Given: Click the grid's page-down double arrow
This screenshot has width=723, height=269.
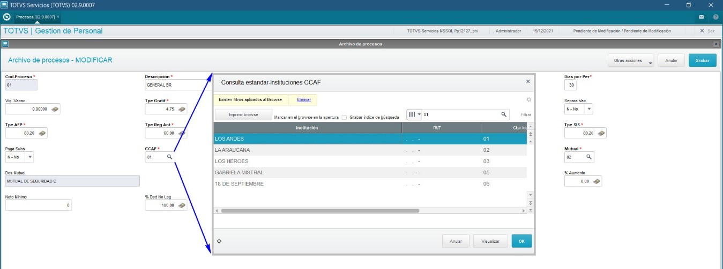Looking at the screenshot, I should pos(531,203).
